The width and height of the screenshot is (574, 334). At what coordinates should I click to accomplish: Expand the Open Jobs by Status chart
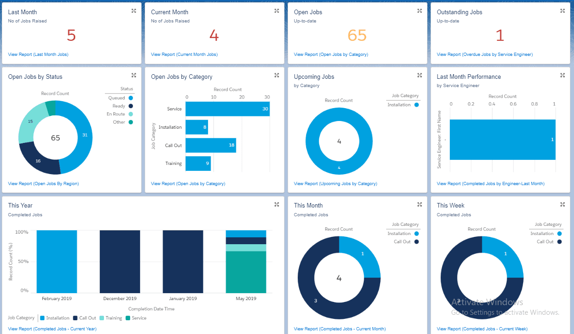click(x=134, y=75)
